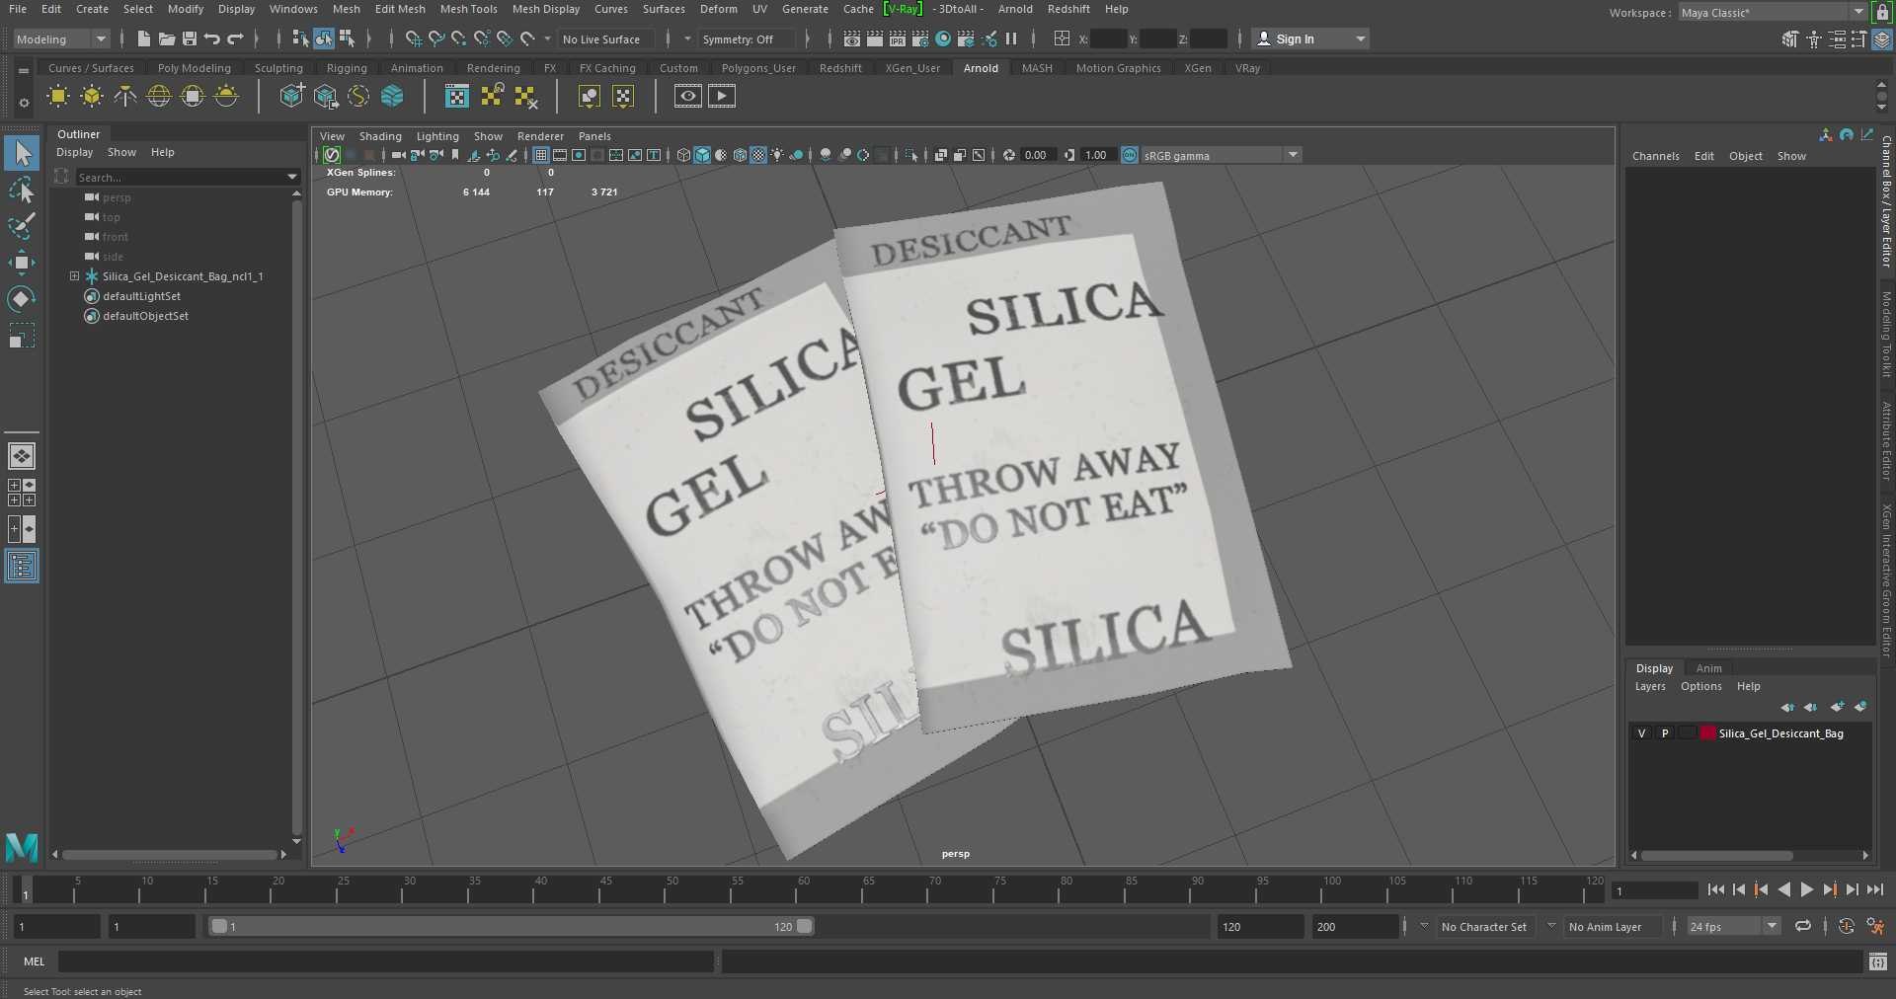This screenshot has height=999, width=1896.
Task: Open the 24 fps frame rate dropdown
Action: (1732, 926)
